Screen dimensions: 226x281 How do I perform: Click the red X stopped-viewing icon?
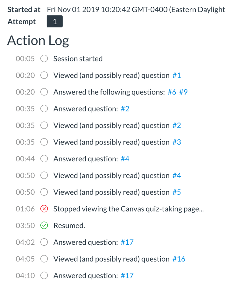tap(44, 209)
